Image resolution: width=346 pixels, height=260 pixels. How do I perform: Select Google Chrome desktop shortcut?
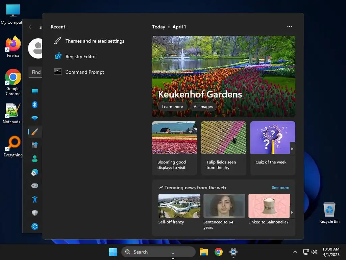pos(13,83)
